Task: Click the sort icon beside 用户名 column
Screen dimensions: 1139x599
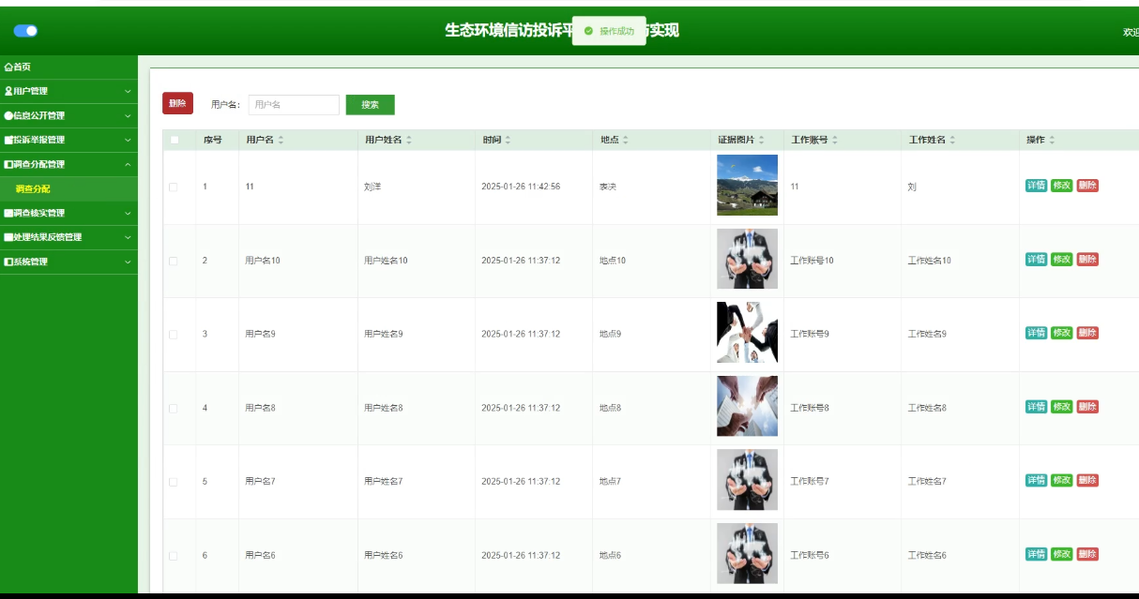Action: [281, 140]
